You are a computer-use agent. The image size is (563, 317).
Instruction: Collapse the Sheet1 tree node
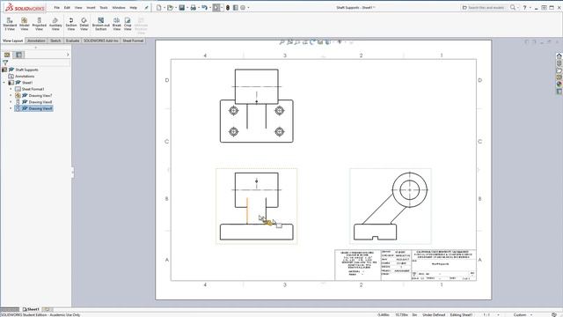coord(4,83)
